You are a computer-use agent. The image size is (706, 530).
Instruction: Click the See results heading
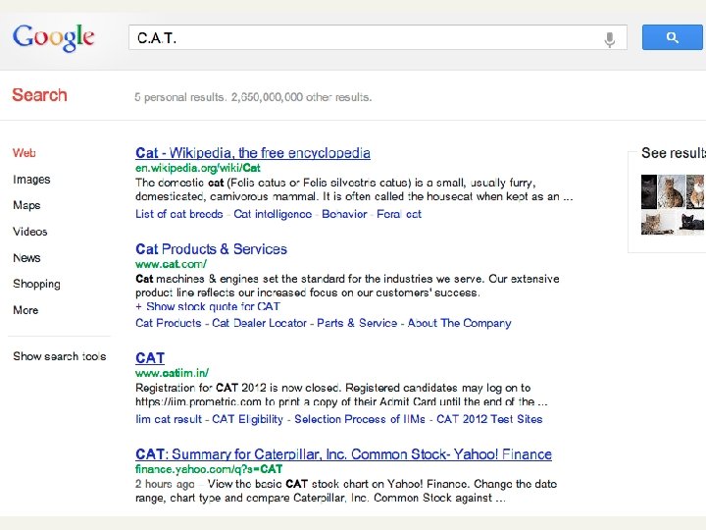coord(673,153)
